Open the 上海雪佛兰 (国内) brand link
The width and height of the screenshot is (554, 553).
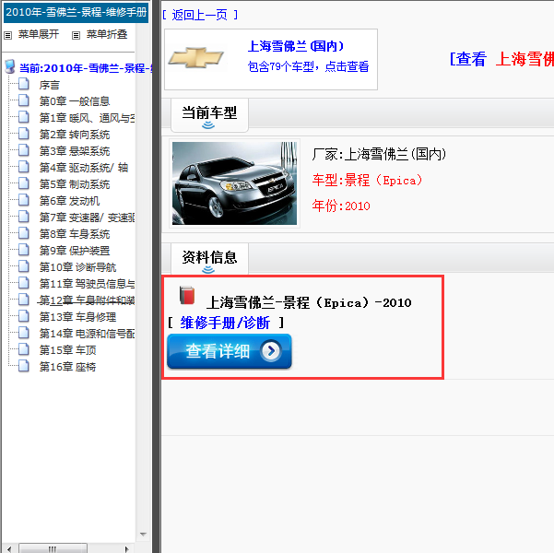[296, 46]
